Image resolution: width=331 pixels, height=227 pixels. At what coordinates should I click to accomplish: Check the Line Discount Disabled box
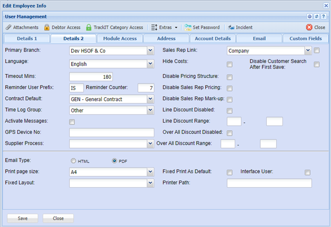230,110
